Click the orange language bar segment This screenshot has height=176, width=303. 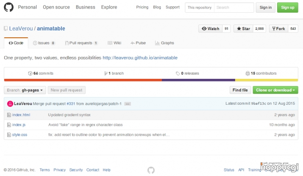coord(83,80)
